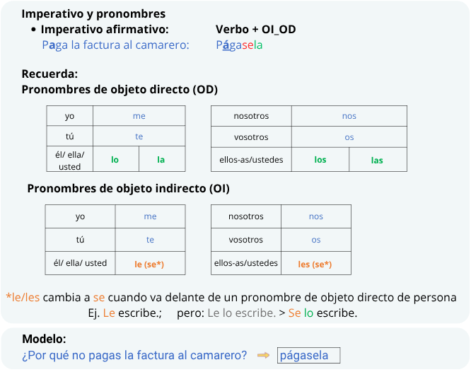Image resolution: width=471 pixels, height=372 pixels.
Task: Click the "Pronombres de objeto indirecto (OI)" heading
Action: 128,189
